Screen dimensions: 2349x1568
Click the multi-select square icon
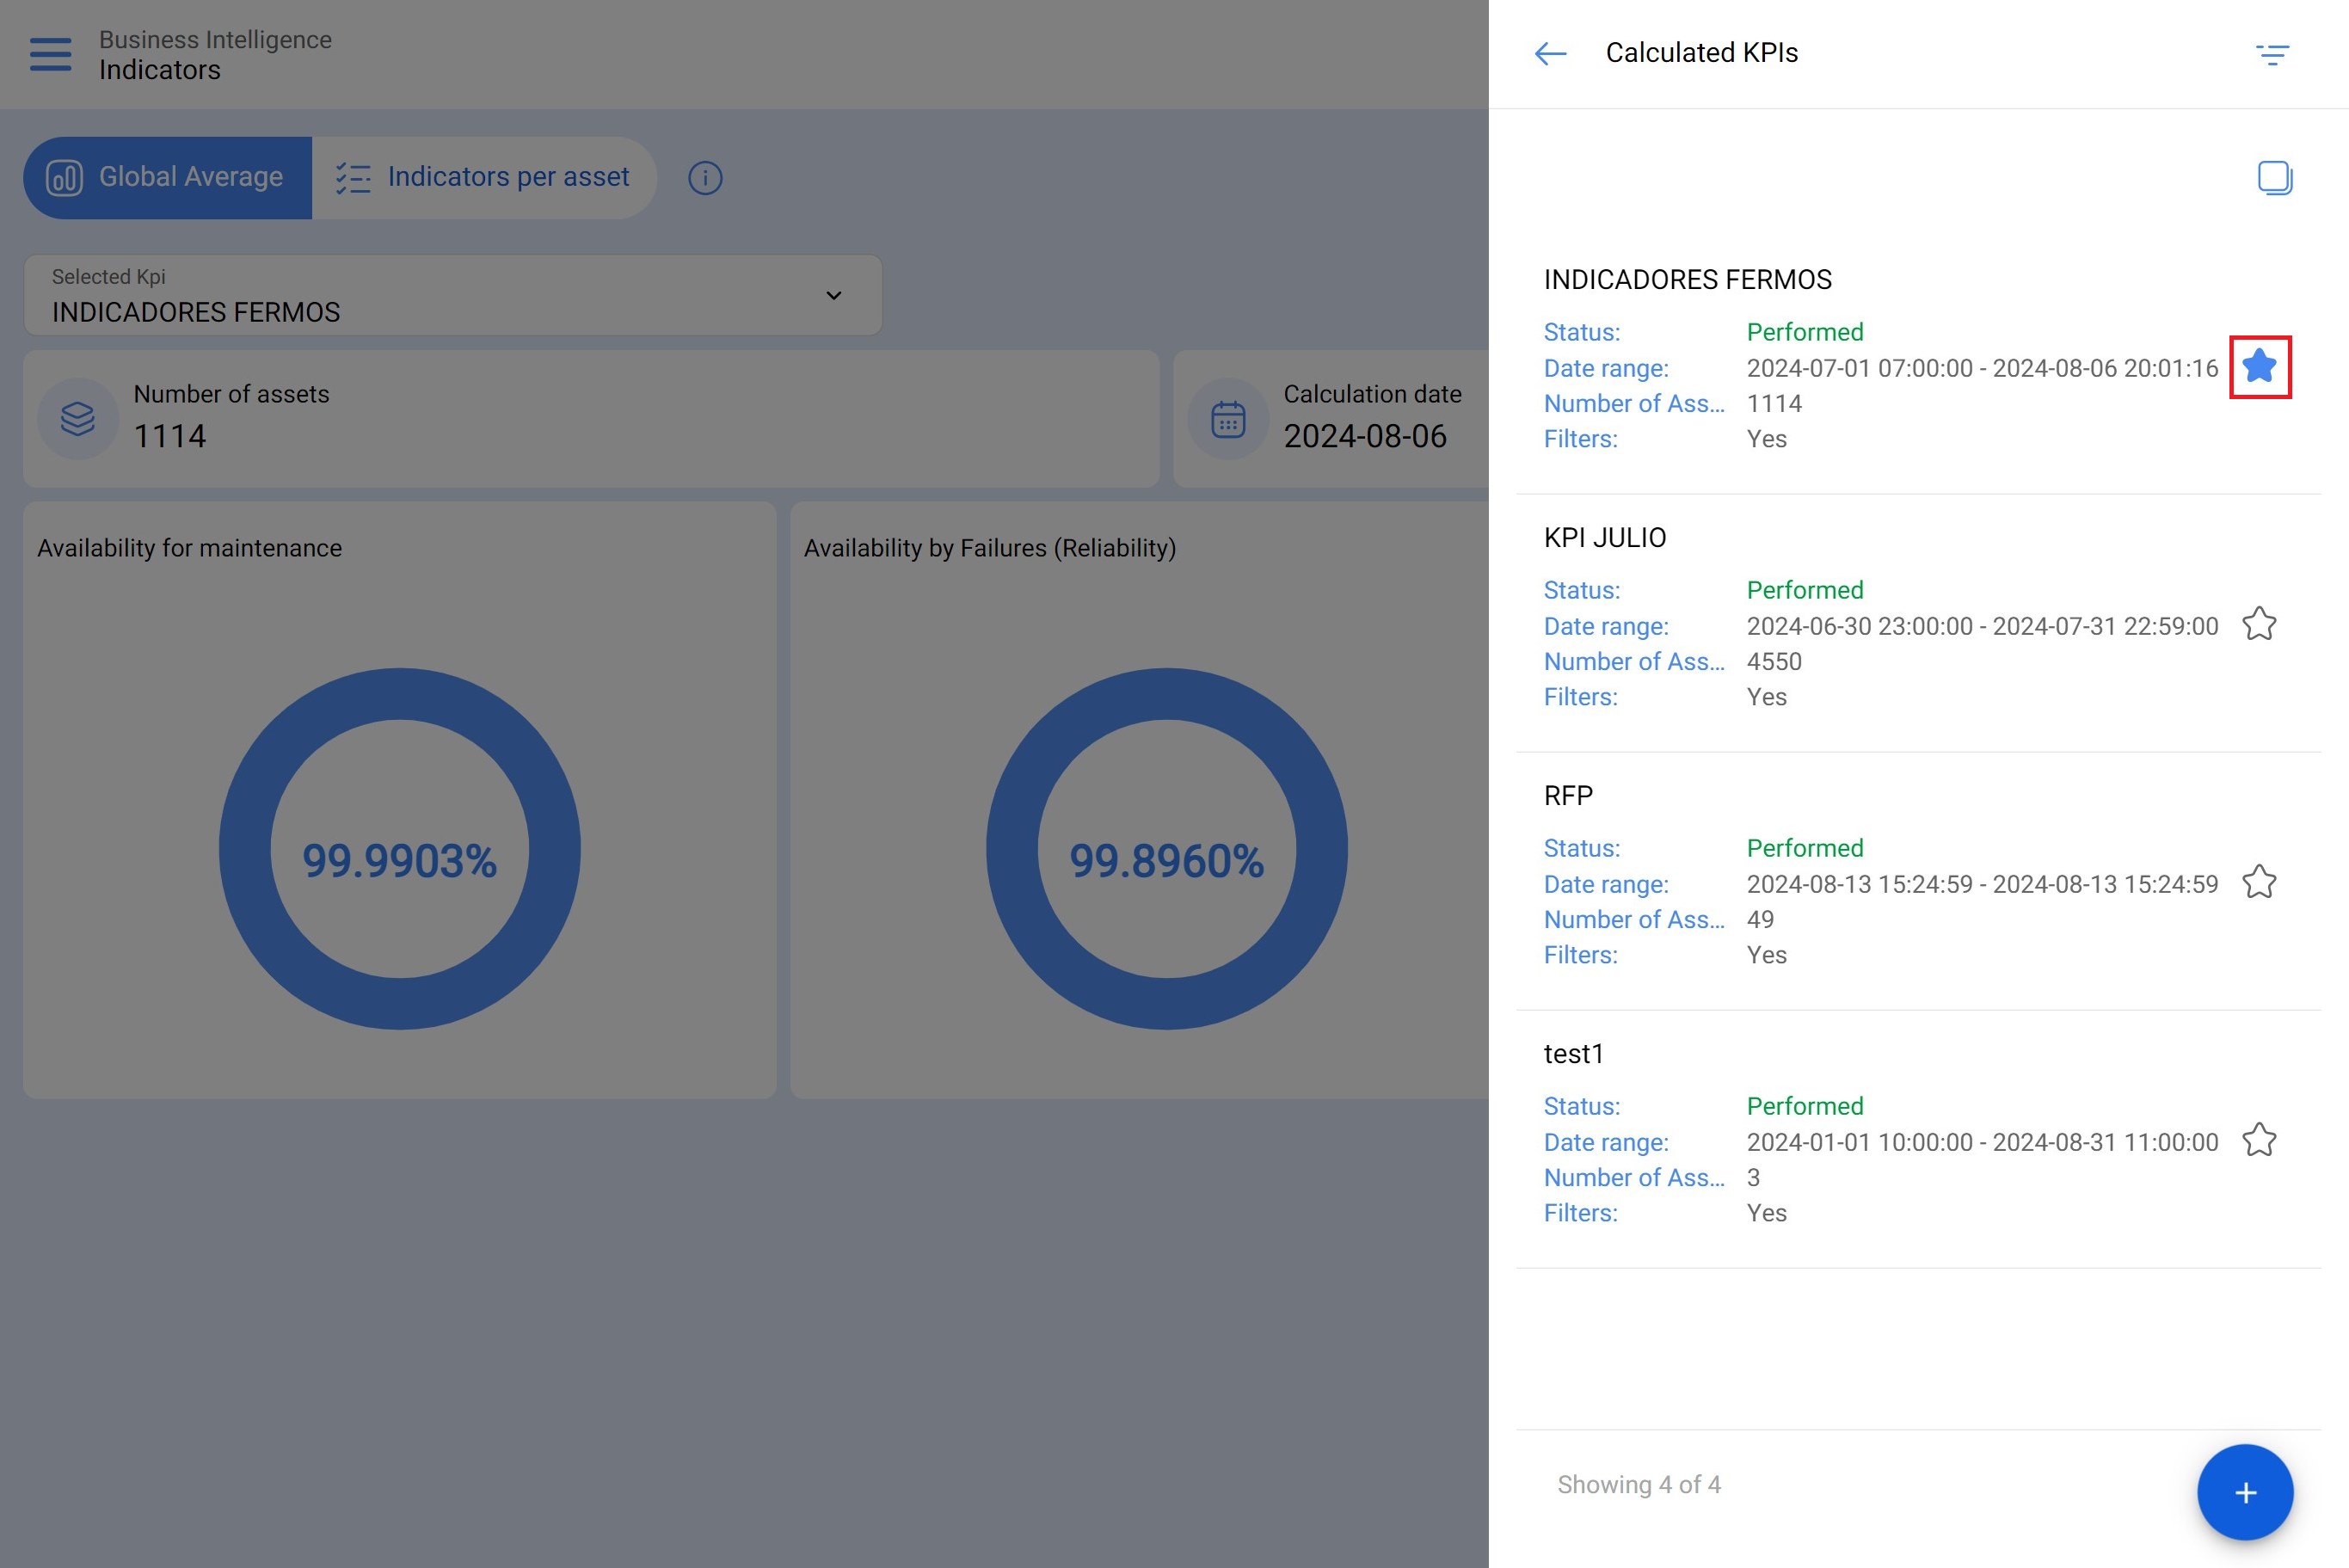click(2275, 178)
